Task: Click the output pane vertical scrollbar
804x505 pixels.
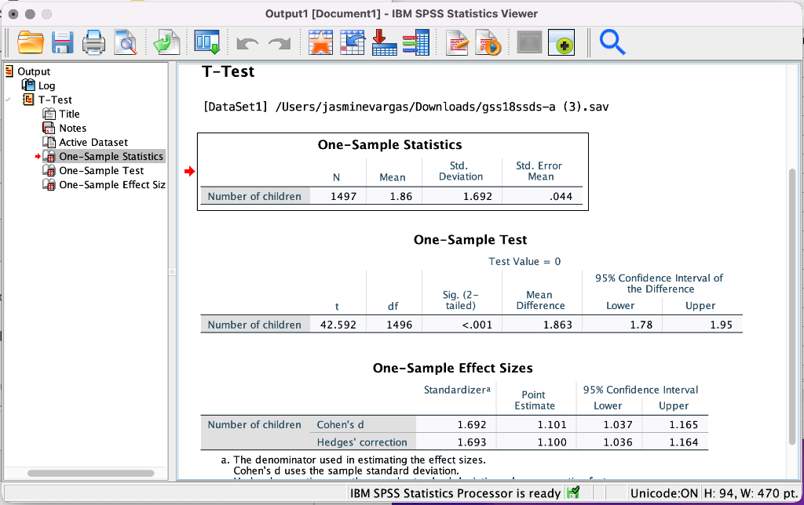Action: point(792,307)
